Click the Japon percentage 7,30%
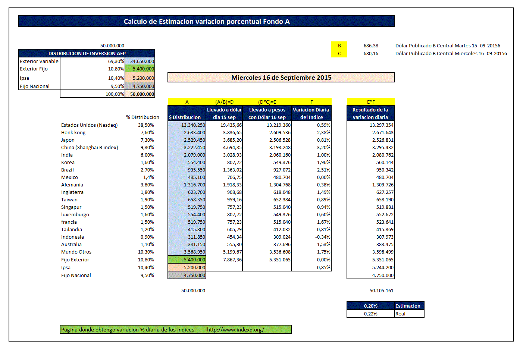 (x=147, y=140)
